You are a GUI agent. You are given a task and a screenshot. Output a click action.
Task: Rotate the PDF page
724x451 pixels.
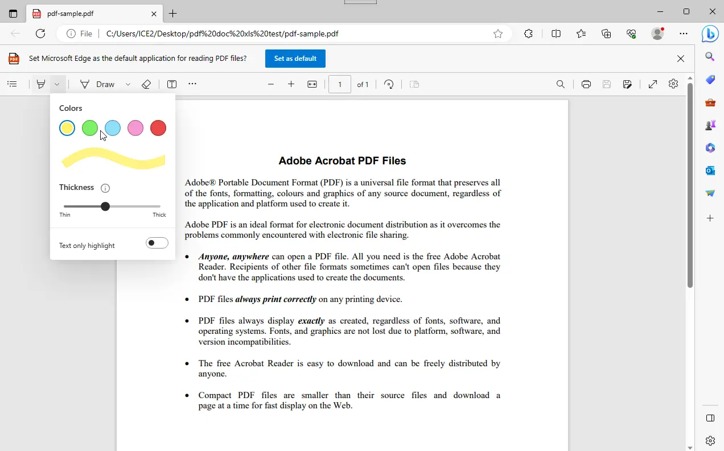tap(389, 84)
